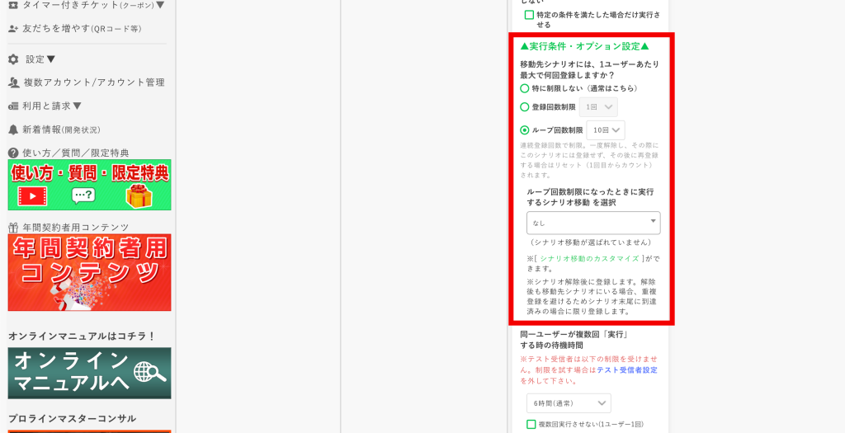Click the add-friend icon beside 友だちを増やす
The width and height of the screenshot is (845, 433).
(13, 29)
